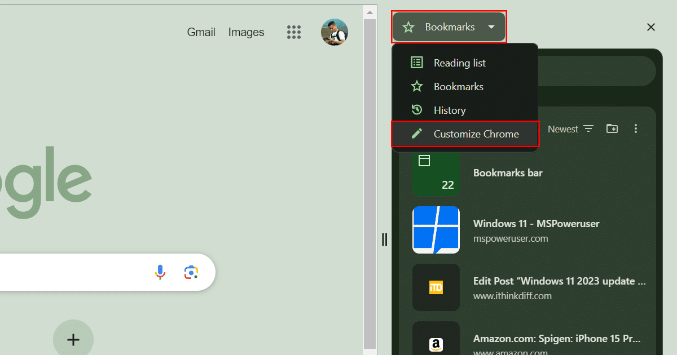
Task: Open Google Lens image search icon
Action: click(x=191, y=272)
